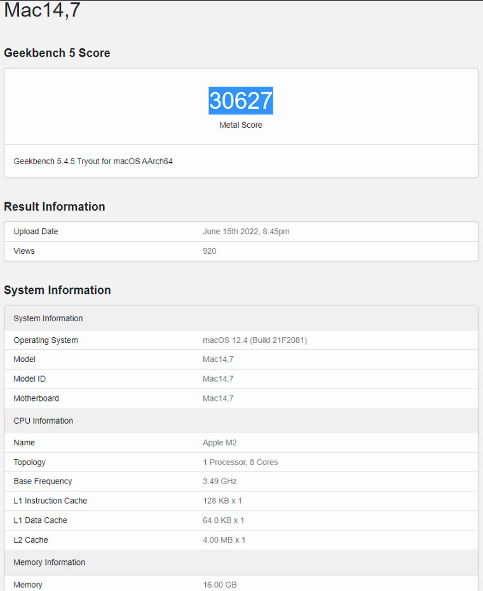483x591 pixels.
Task: Click the L1 Instruction Cache label
Action: [x=50, y=501]
